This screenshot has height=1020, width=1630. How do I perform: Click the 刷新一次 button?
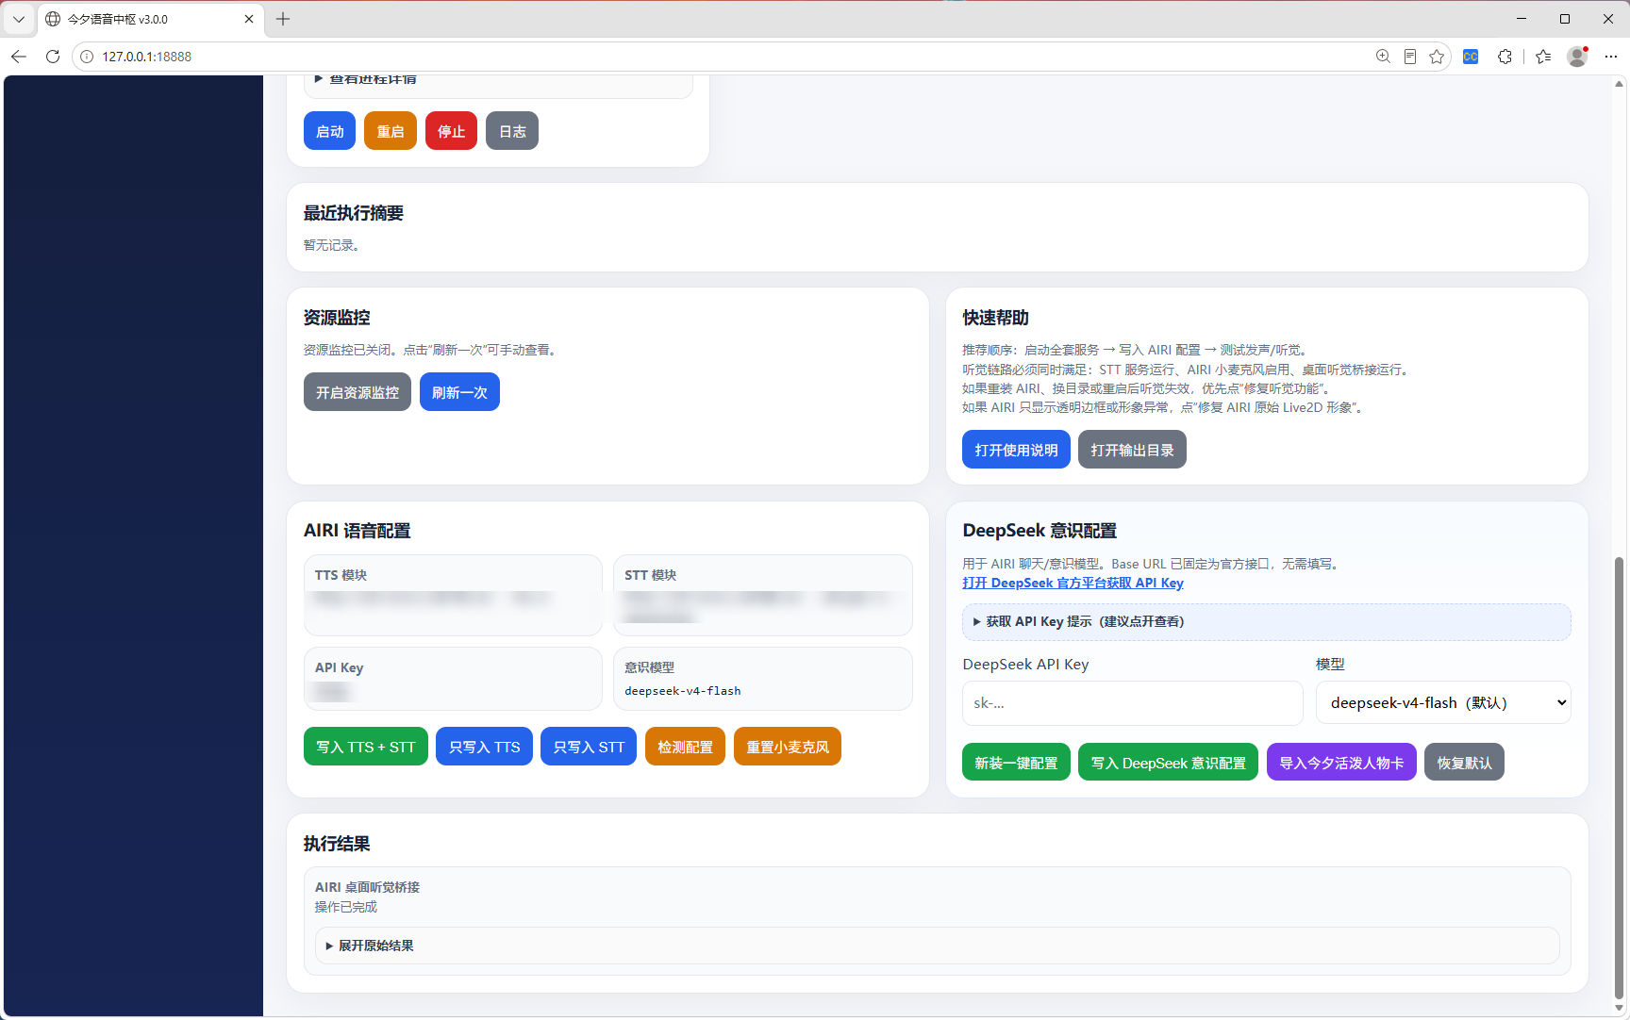[x=459, y=392]
